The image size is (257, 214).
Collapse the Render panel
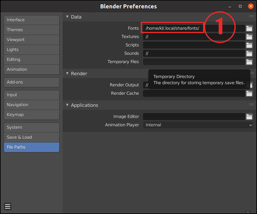pos(67,73)
